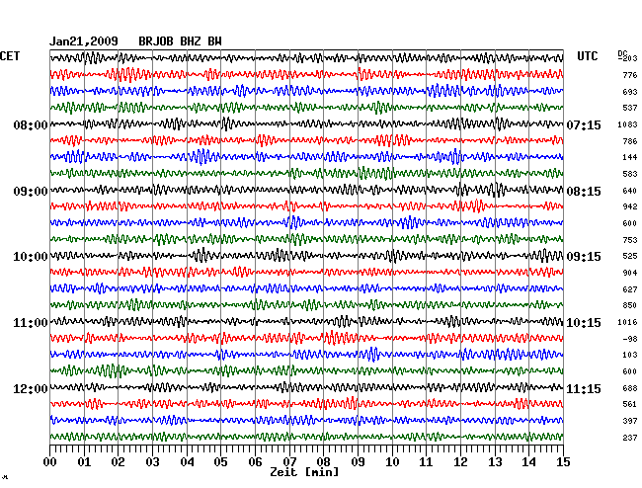Select the DC offset value 627
The image size is (642, 488).
[630, 289]
